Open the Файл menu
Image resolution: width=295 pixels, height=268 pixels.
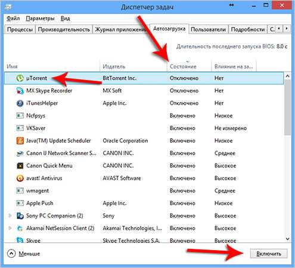(13, 18)
